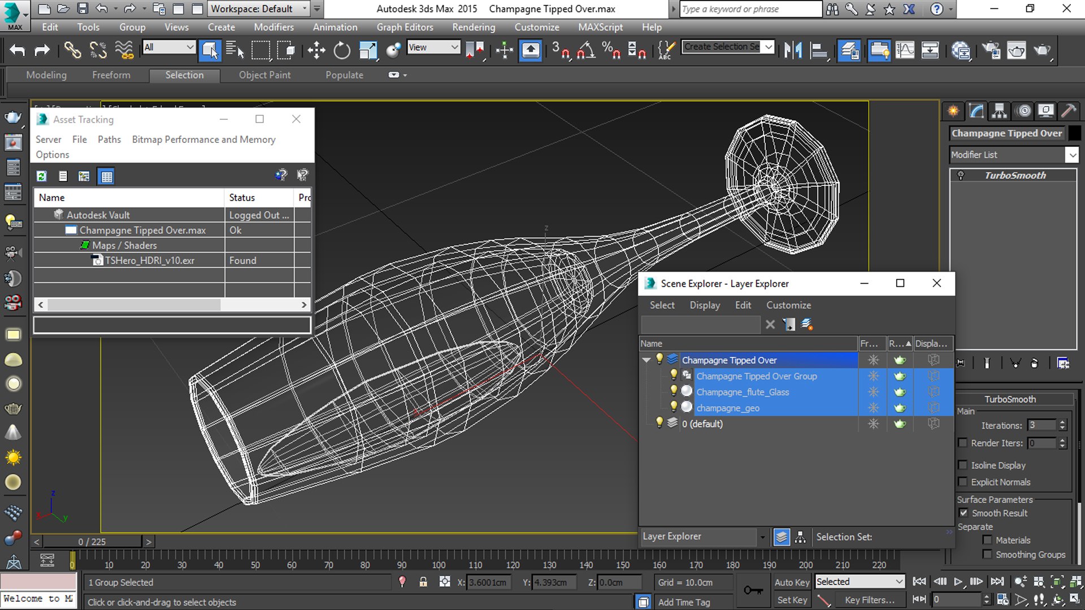Image resolution: width=1085 pixels, height=610 pixels.
Task: Click the X coordinate input field
Action: [488, 582]
